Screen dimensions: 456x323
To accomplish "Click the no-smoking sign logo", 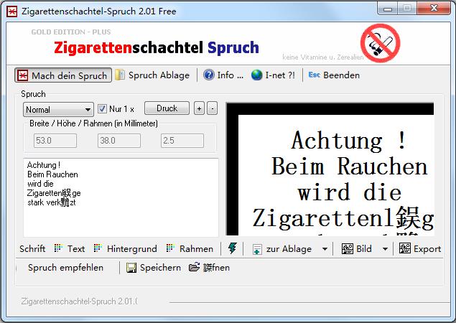I will 380,43.
